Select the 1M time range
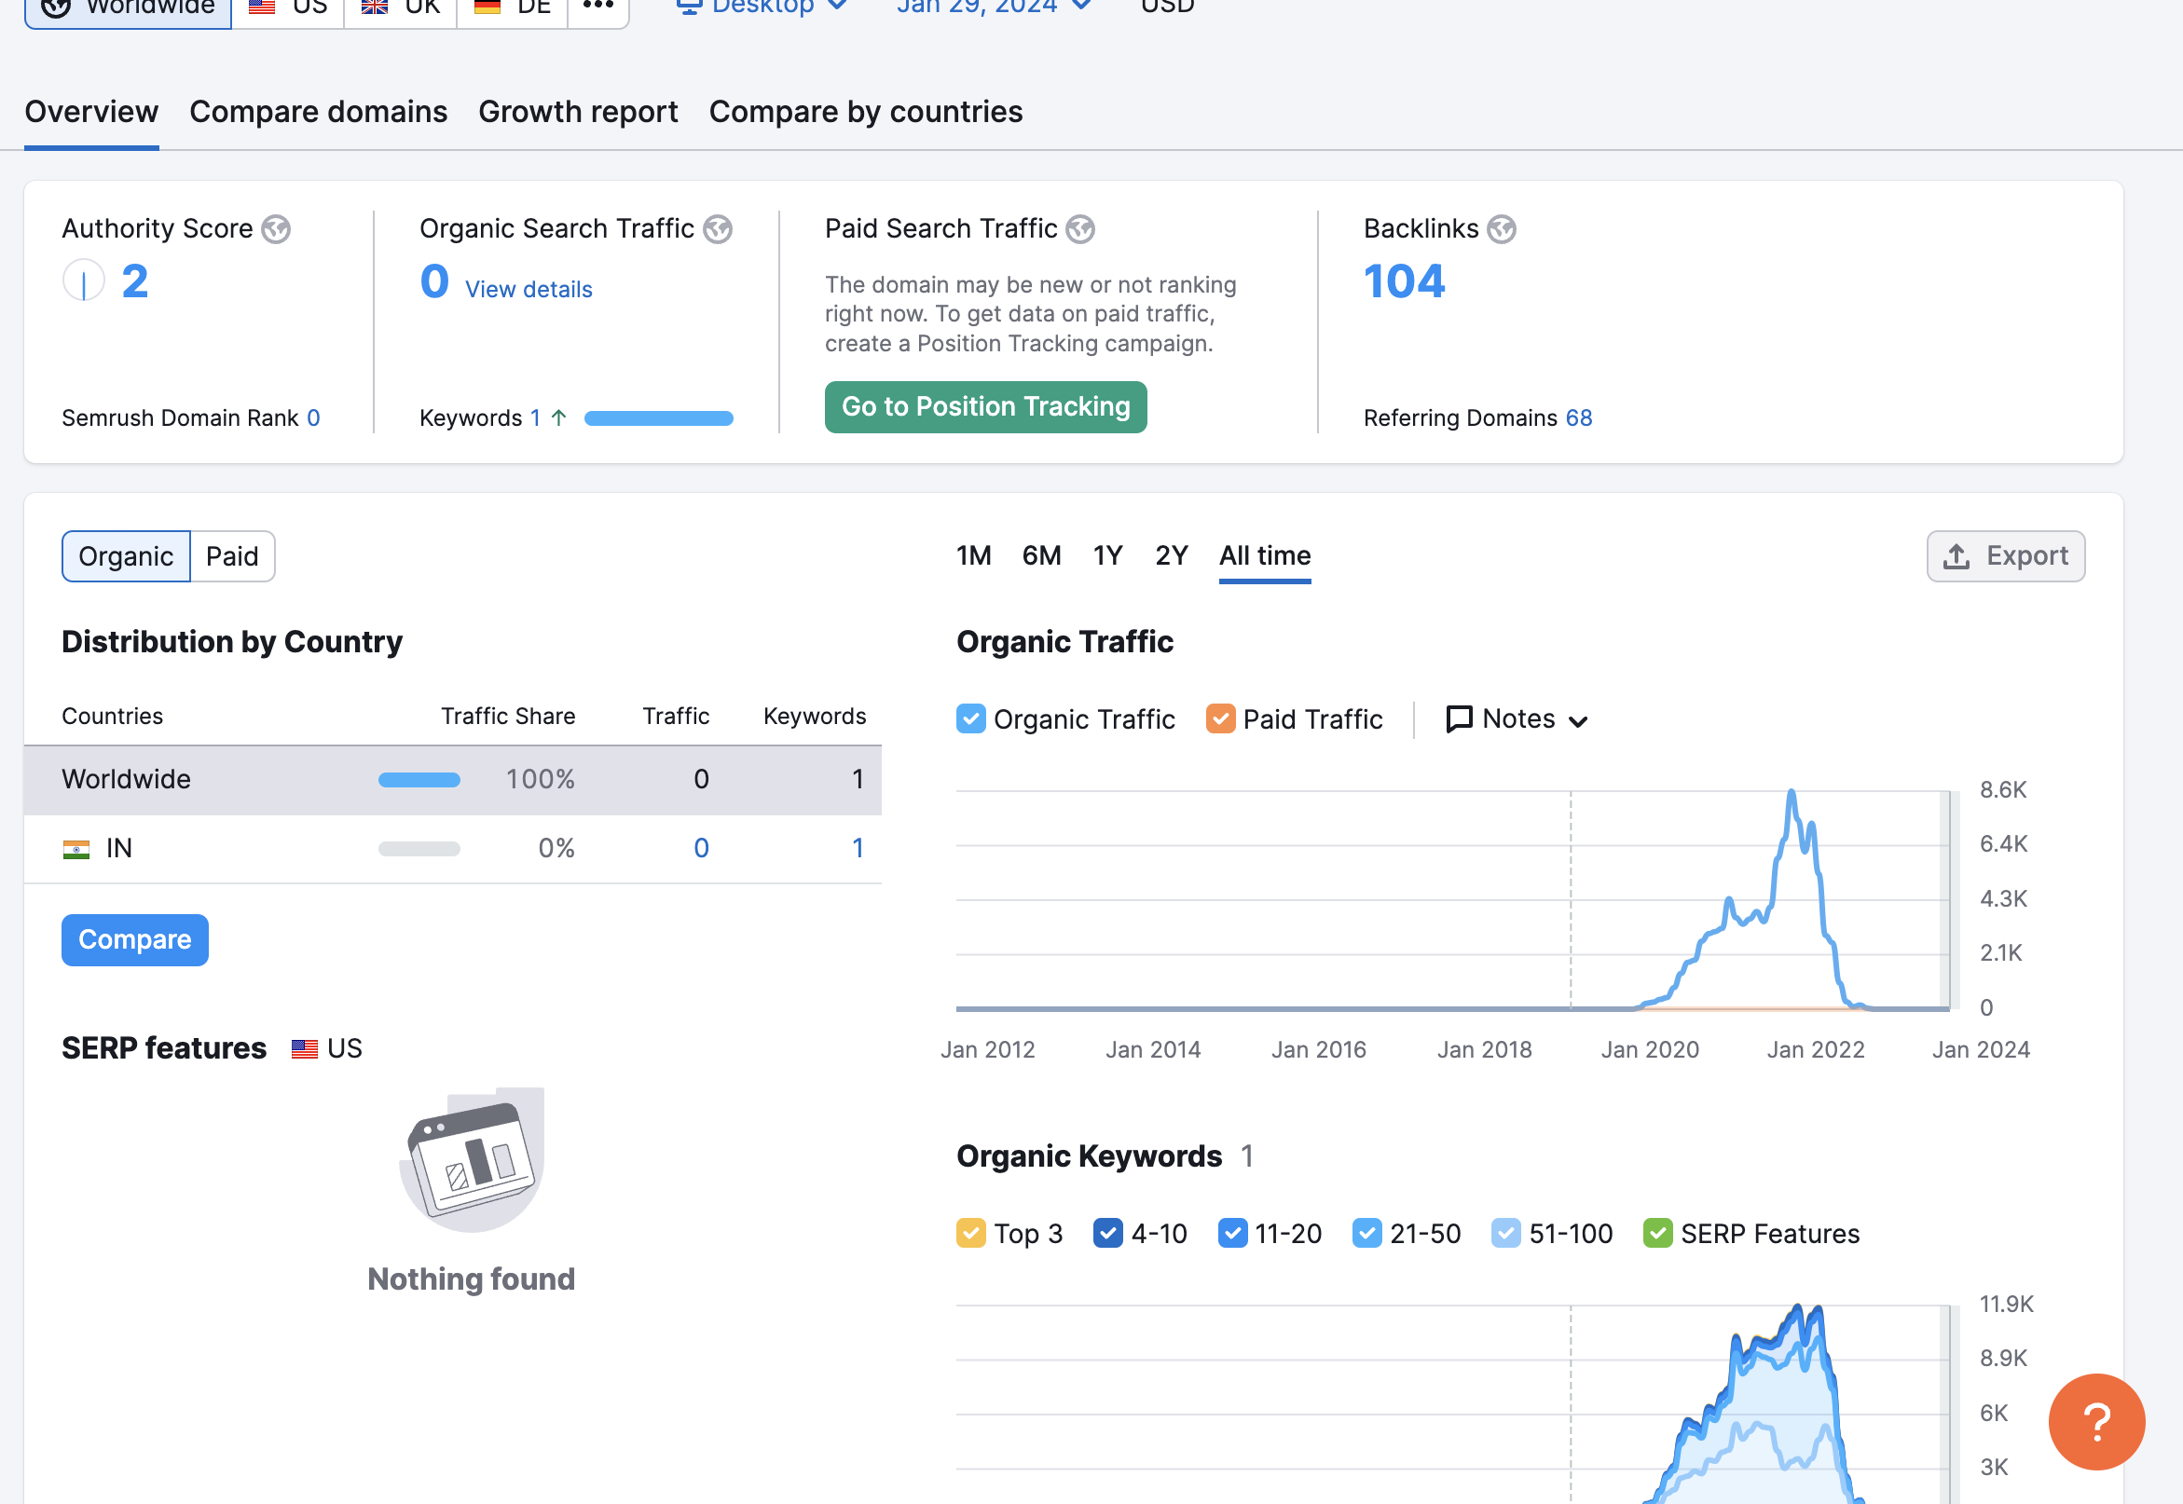Screen dimensions: 2183x1504 974,556
